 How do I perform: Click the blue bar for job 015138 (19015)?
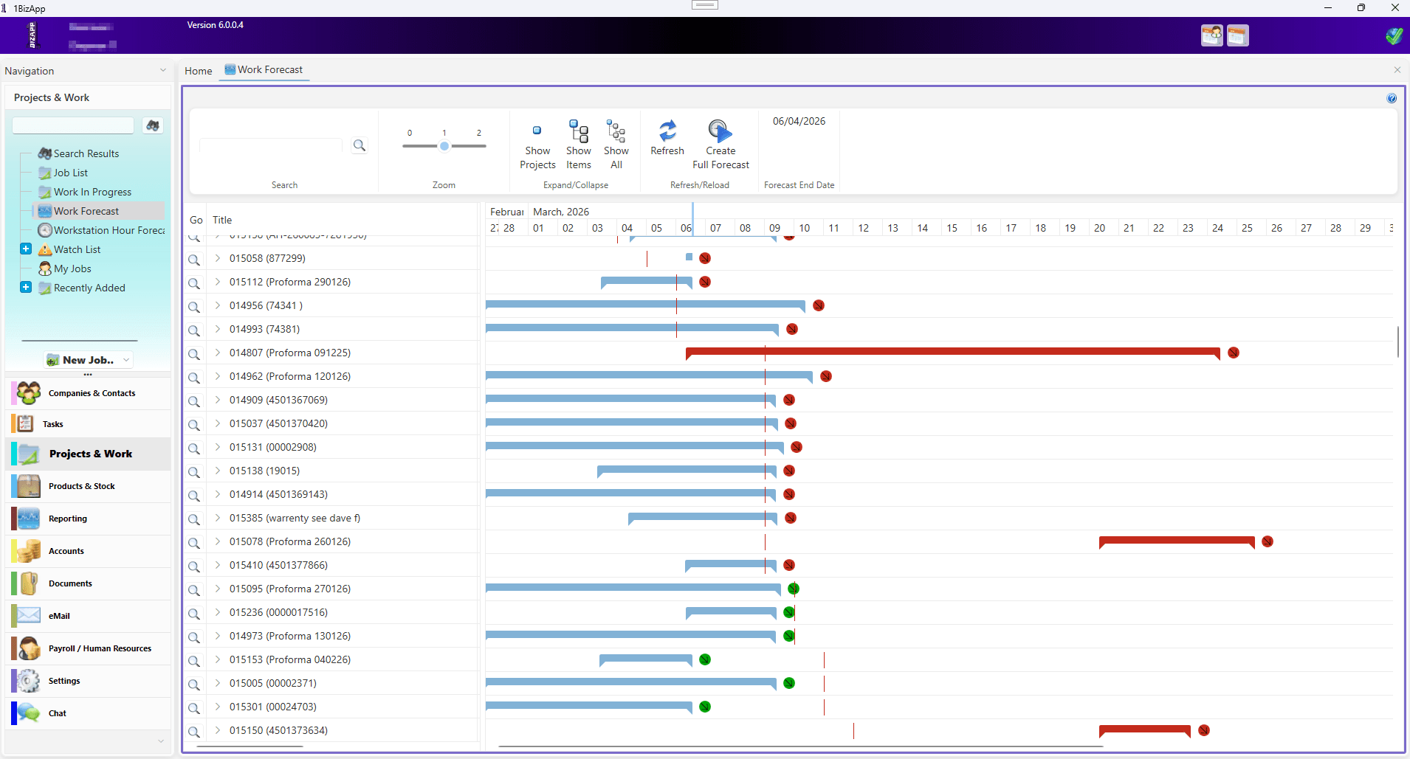687,471
